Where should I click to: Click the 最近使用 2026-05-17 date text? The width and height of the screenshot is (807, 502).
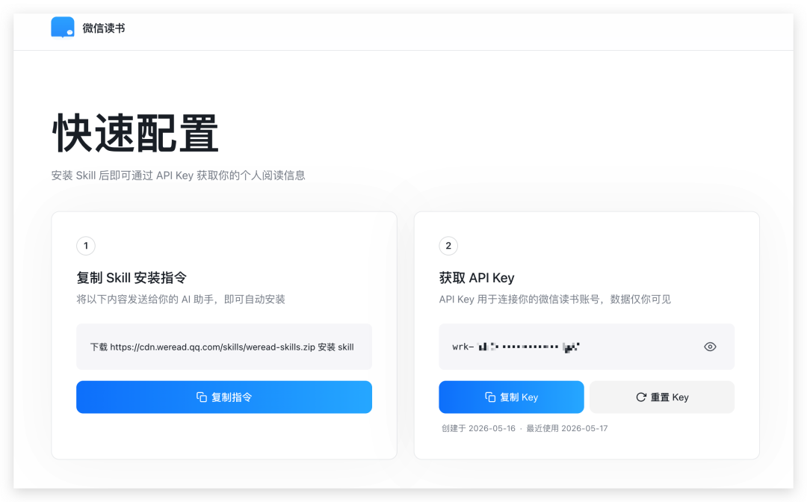566,429
